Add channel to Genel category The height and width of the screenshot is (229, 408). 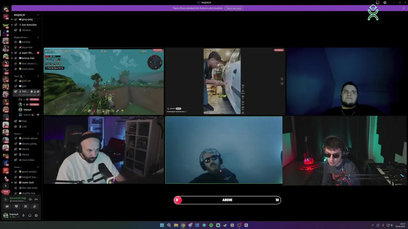38,167
